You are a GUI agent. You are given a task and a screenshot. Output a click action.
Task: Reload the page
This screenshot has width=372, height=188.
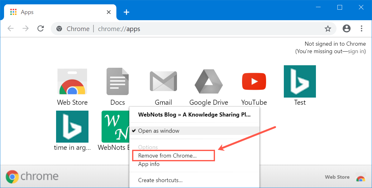[x=41, y=29]
